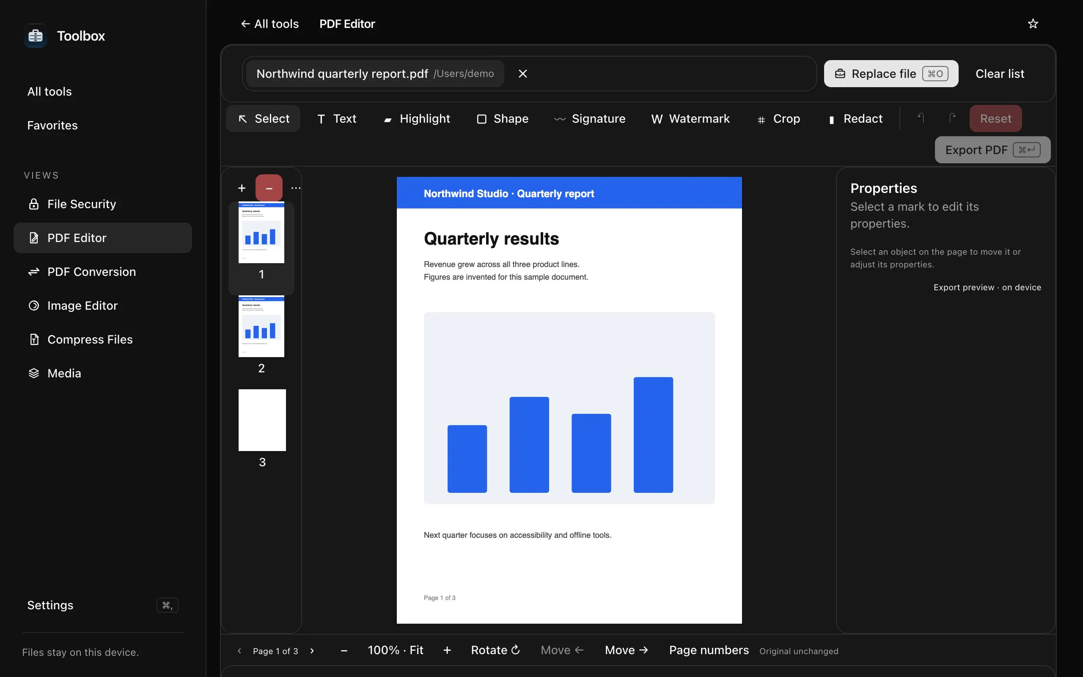The image size is (1083, 677).
Task: Reset all edits
Action: coord(995,118)
